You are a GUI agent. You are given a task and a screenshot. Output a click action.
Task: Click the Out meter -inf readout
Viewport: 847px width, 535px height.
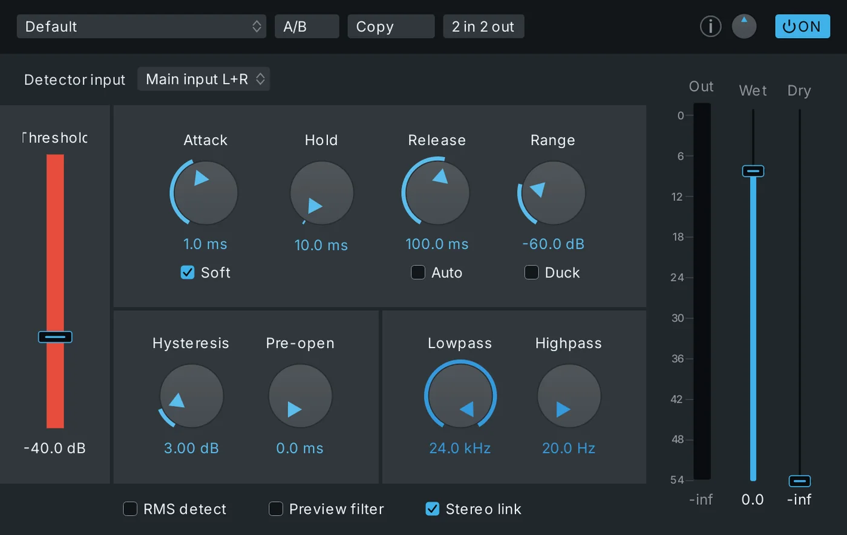coord(701,500)
